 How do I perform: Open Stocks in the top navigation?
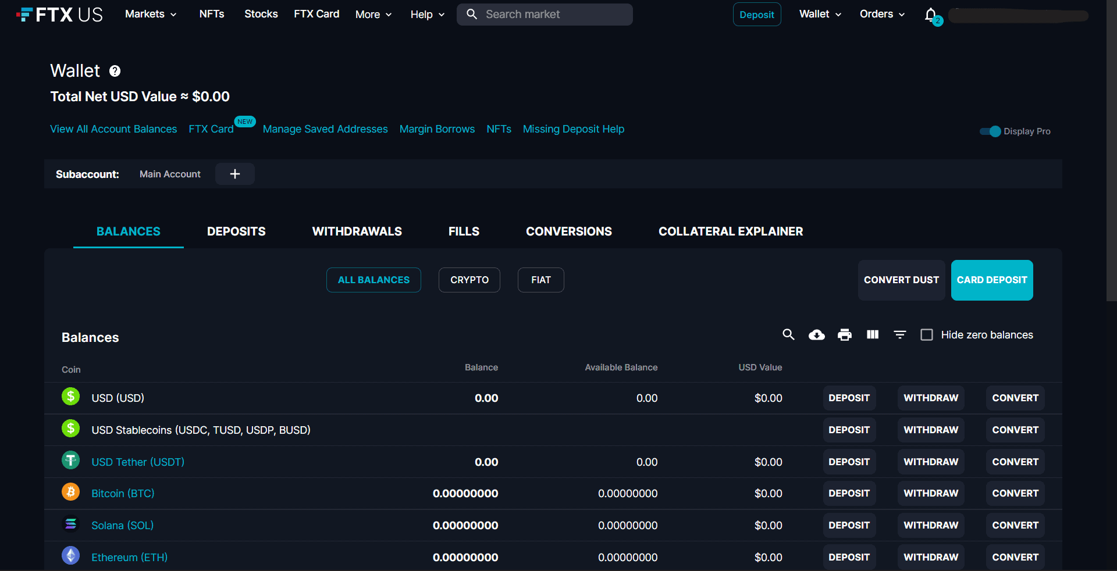point(261,14)
